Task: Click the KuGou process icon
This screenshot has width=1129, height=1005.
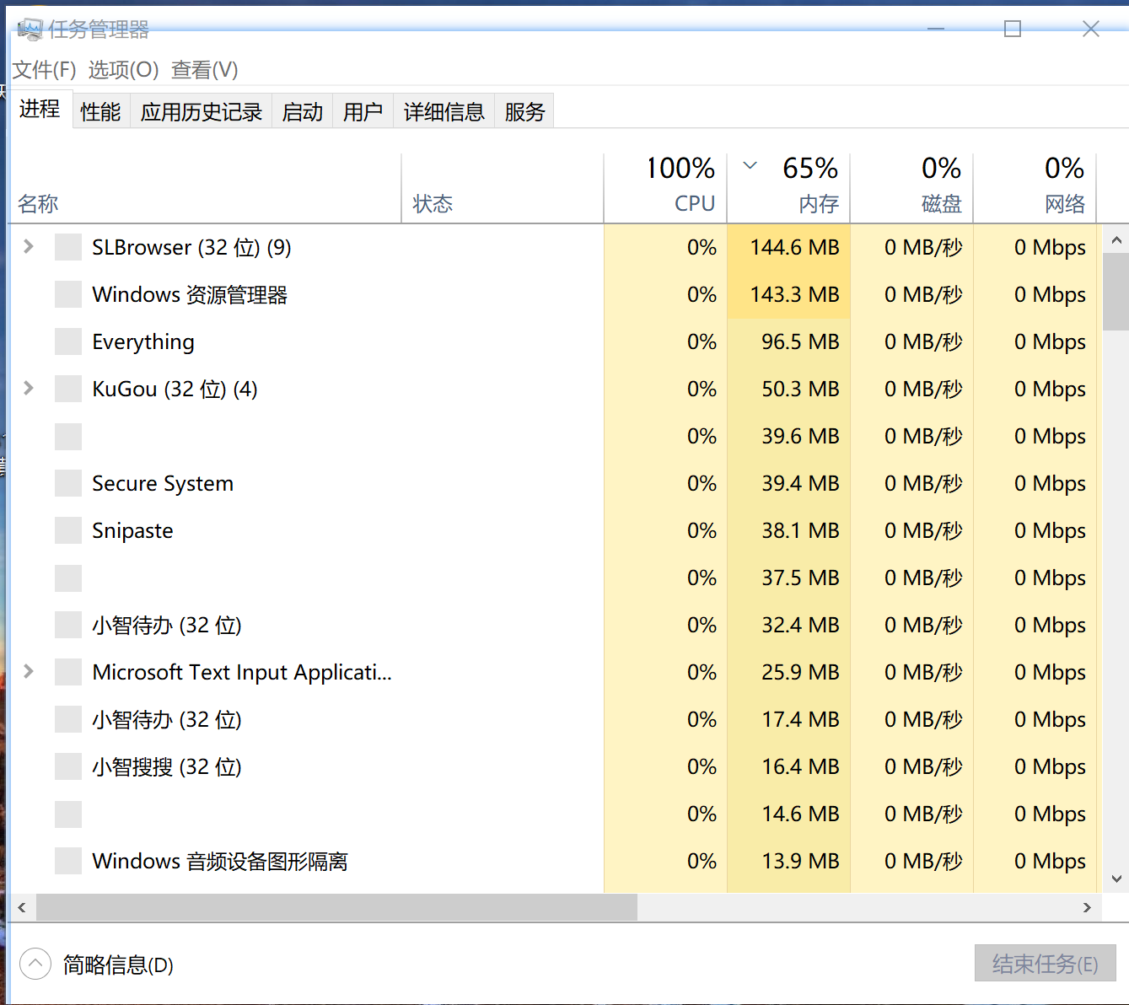Action: click(x=68, y=389)
